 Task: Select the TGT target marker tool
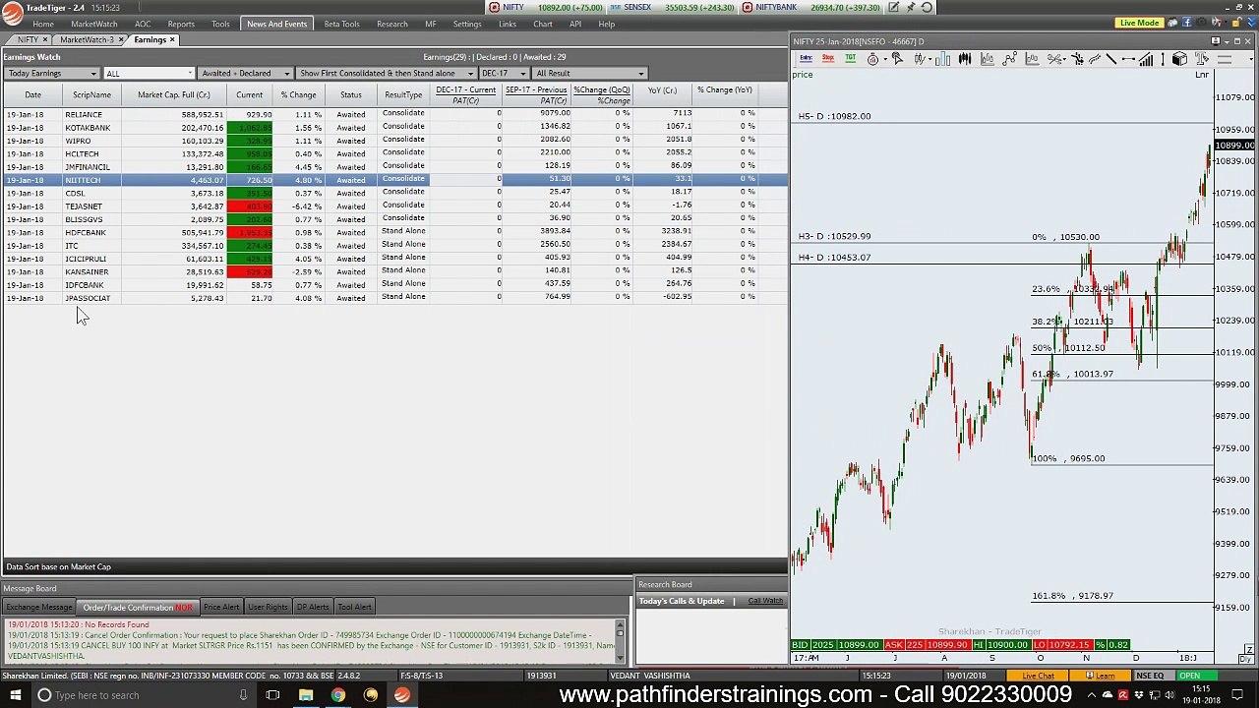pos(850,59)
